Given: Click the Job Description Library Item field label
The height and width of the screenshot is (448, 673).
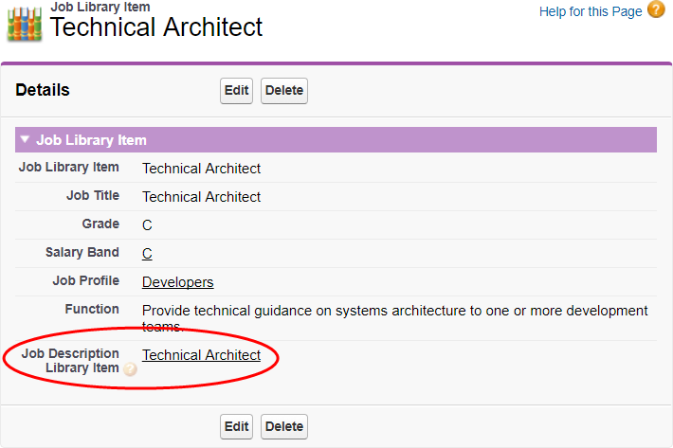Looking at the screenshot, I should coord(70,361).
